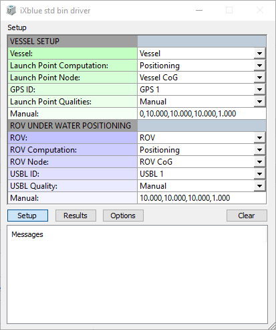Screen dimensions: 276x330
Task: Expand the USBL Quality dropdown arrow
Action: pos(259,186)
